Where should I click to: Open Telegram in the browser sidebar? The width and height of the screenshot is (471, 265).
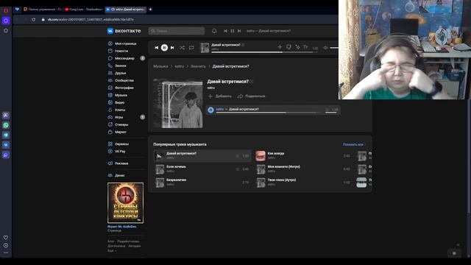6,135
